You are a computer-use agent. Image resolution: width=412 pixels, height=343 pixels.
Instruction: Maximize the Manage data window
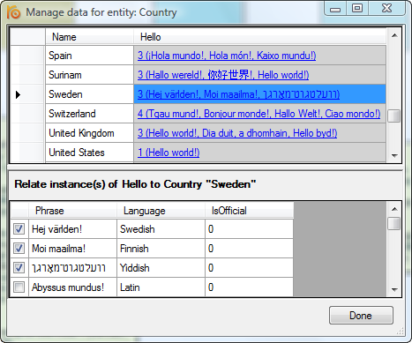357,8
